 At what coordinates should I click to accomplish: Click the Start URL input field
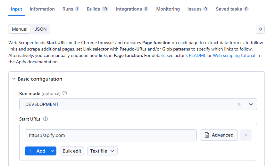pos(111,135)
